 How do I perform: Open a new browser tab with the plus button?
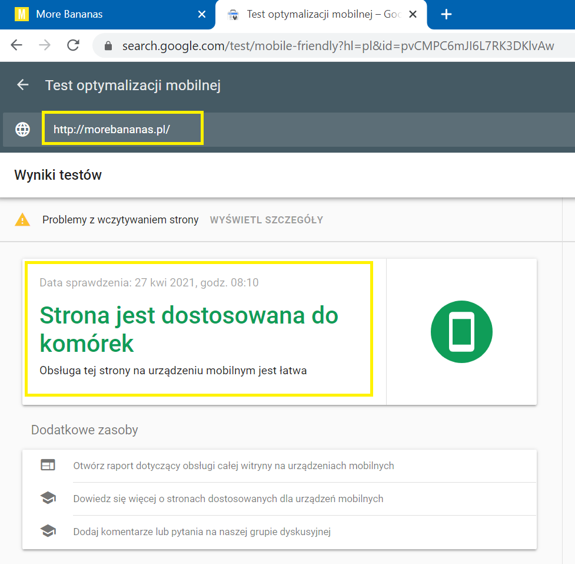click(x=446, y=14)
